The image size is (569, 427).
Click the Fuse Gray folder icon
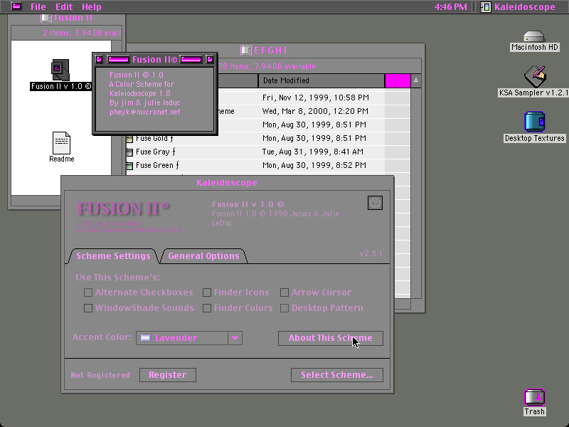point(129,152)
